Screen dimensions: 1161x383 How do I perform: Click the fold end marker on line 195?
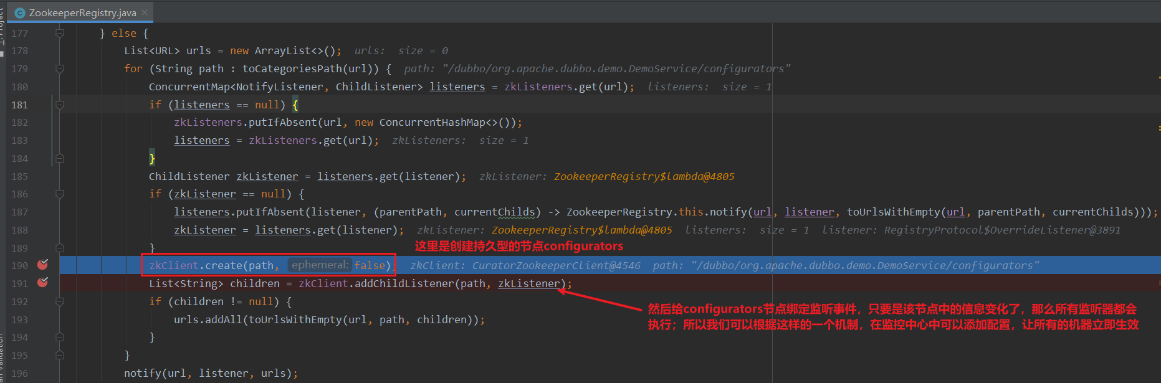click(60, 355)
